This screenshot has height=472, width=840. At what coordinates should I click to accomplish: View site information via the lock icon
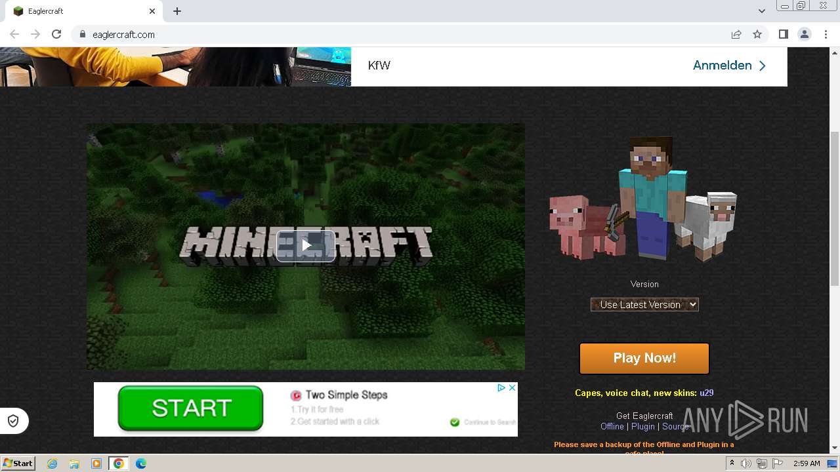tap(83, 34)
